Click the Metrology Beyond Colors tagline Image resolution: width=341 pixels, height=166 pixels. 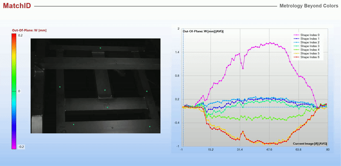[309, 6]
